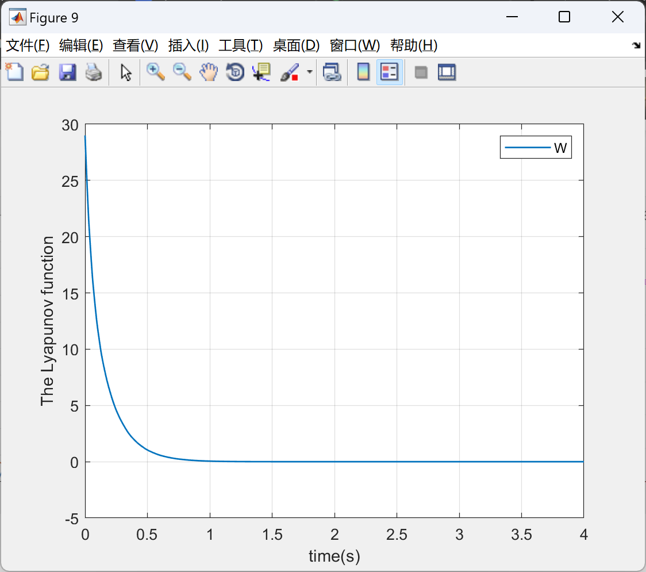Toggle the Insert Legend toolbar button

point(389,72)
